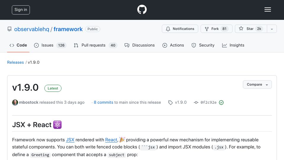Click the Pull requests count 40

pyautogui.click(x=113, y=45)
